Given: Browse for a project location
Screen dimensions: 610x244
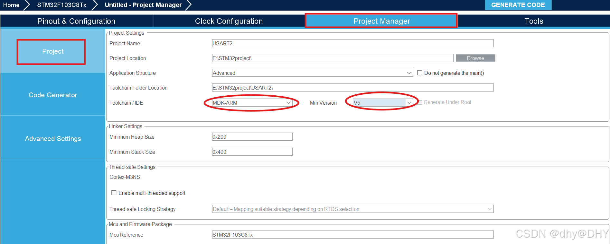Looking at the screenshot, I should tap(475, 58).
